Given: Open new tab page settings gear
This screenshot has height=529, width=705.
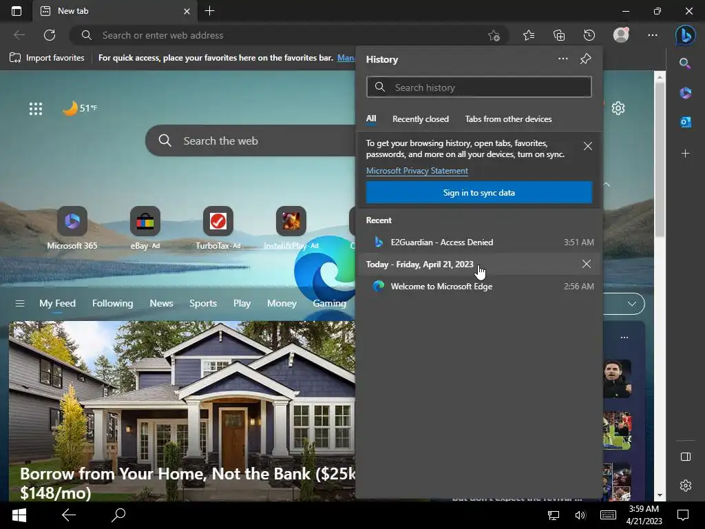Looking at the screenshot, I should 618,108.
